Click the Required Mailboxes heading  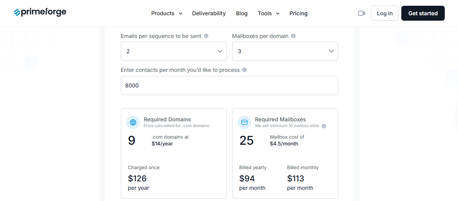tap(280, 119)
